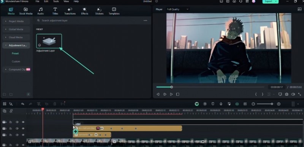The width and height of the screenshot is (304, 147).
Task: Add a marker with shield icon
Action: click(213, 104)
